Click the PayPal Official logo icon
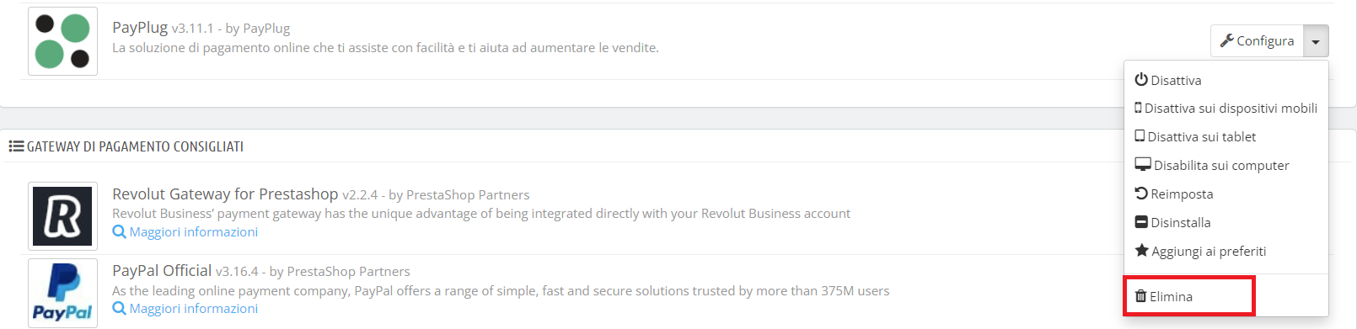 (62, 293)
